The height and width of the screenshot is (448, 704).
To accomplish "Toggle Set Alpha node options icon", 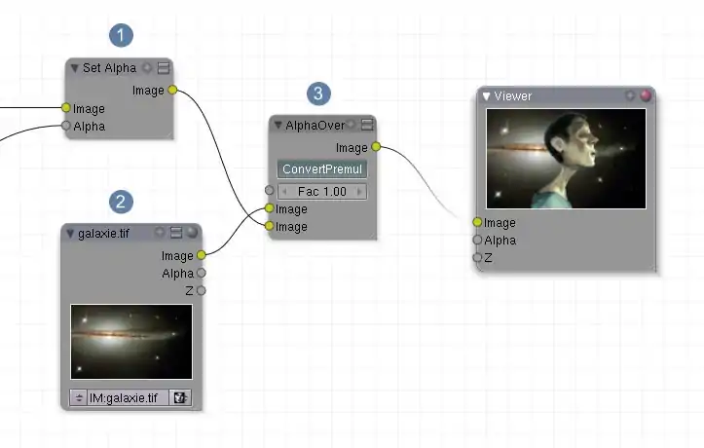I will coord(164,68).
